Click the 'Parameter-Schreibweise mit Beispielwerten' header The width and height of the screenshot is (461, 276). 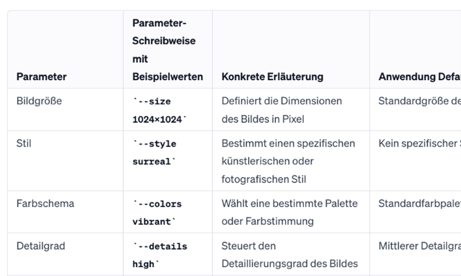point(167,50)
